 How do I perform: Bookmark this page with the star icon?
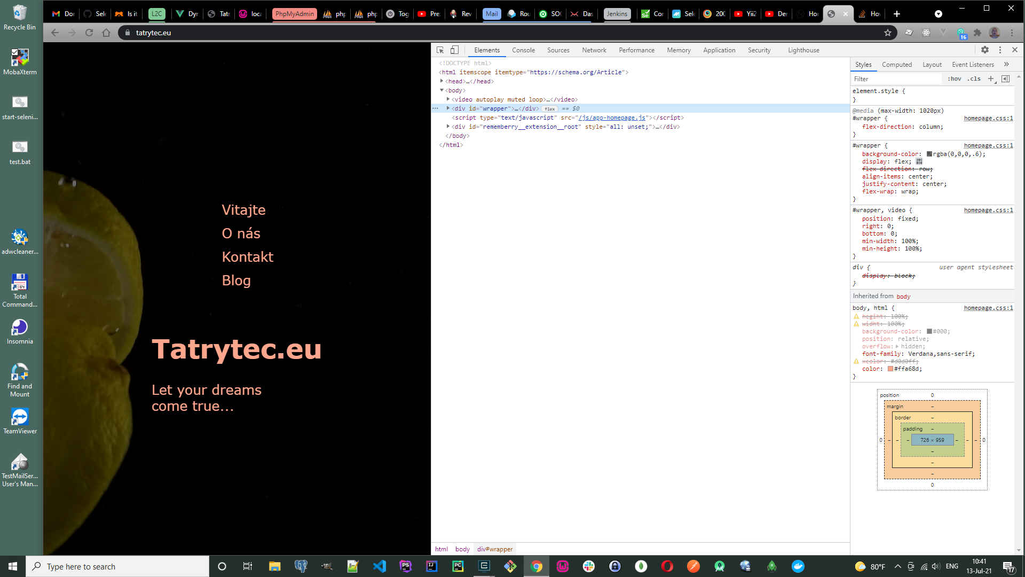[888, 33]
